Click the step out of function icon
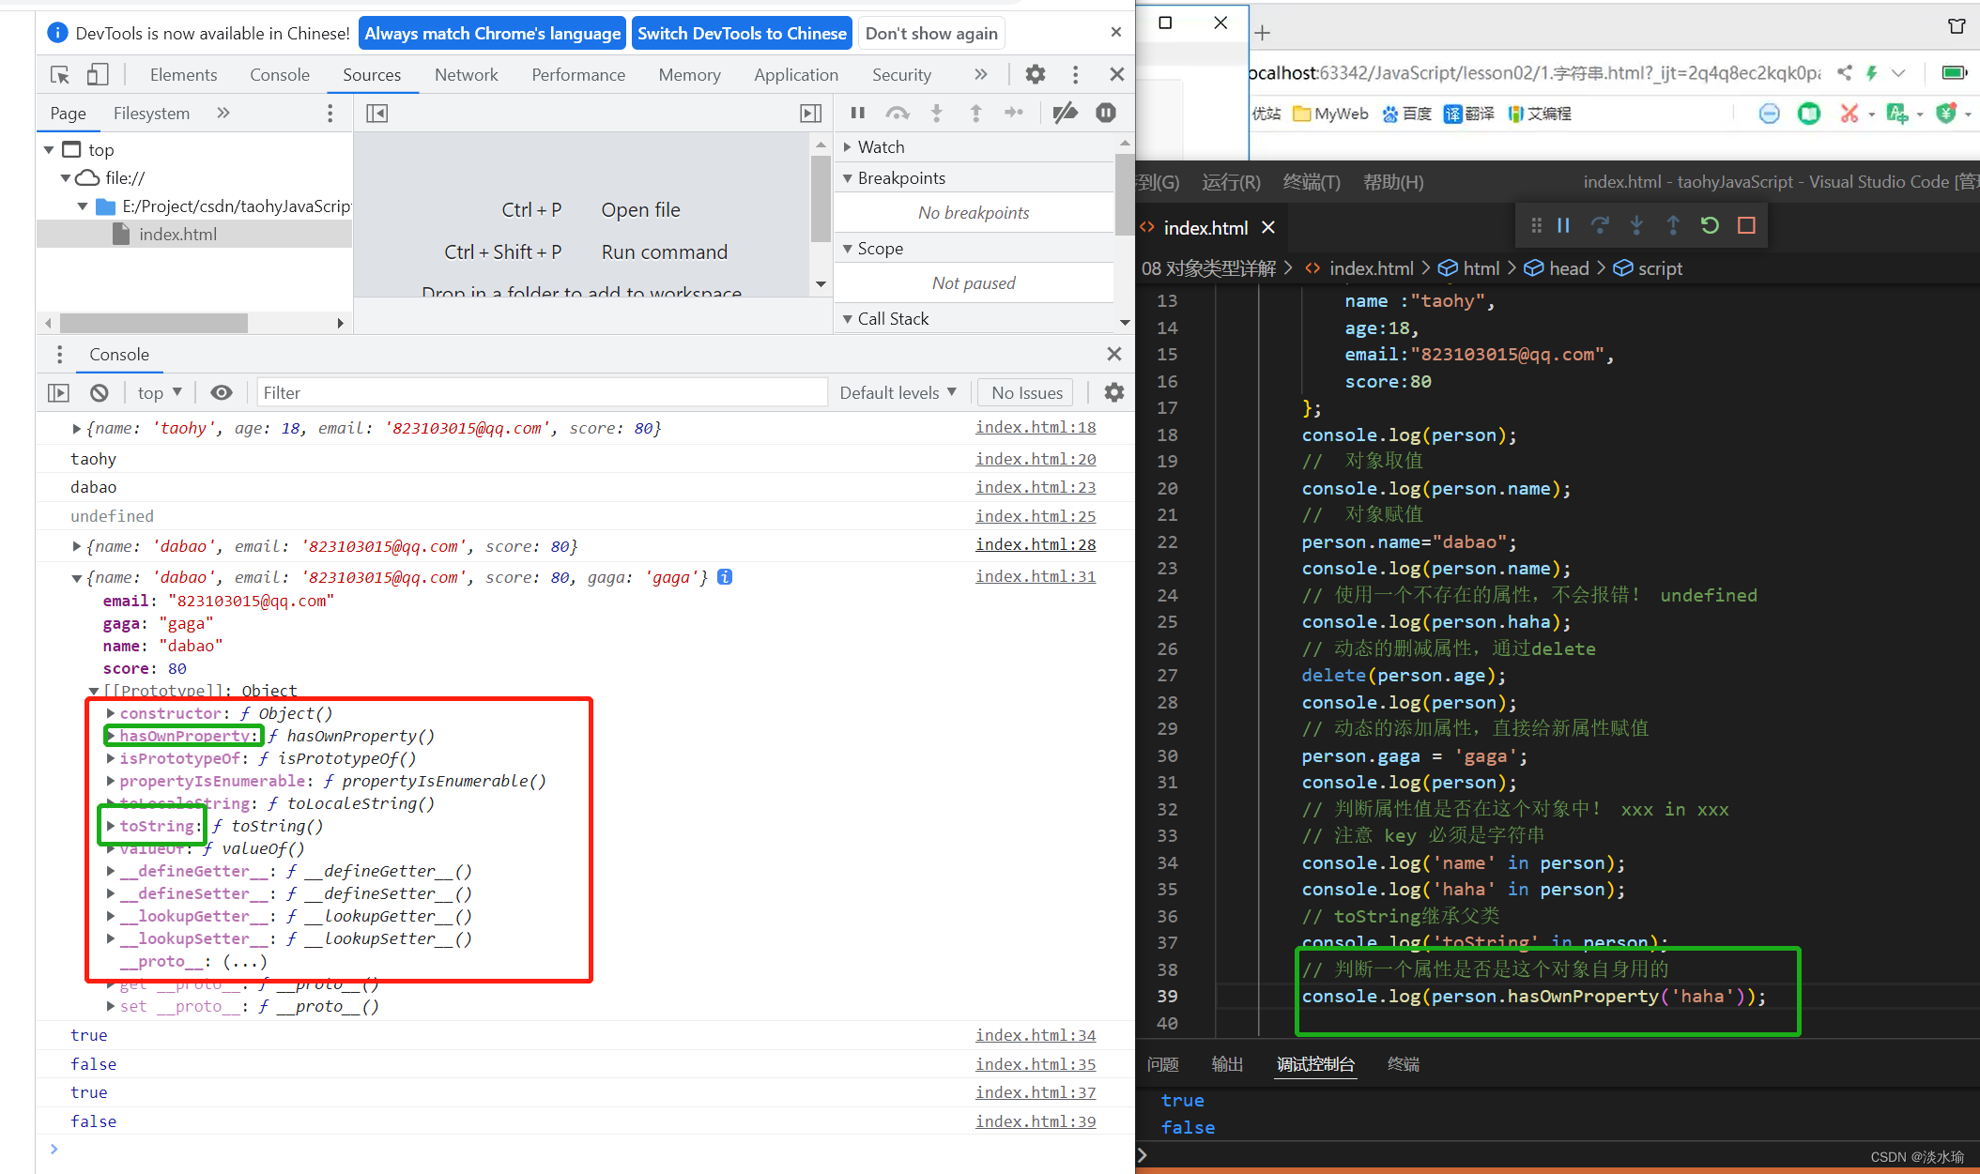Screen dimensions: 1980x1174 point(975,113)
